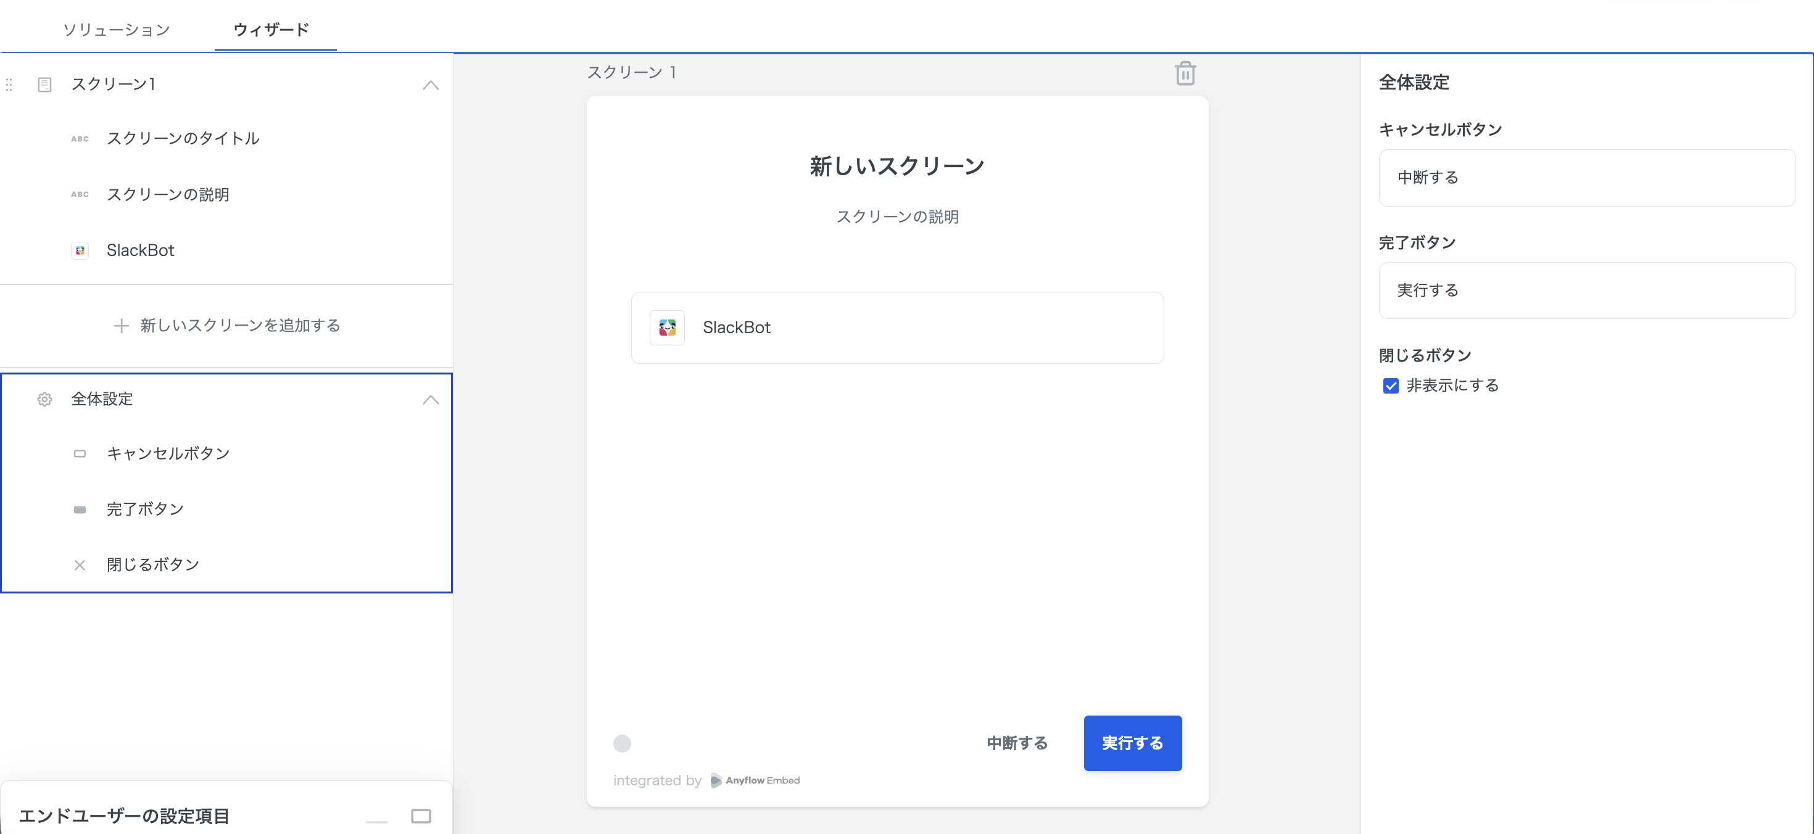The width and height of the screenshot is (1814, 834).
Task: Select スクリーンのタイトル item in sidebar
Action: coord(183,139)
